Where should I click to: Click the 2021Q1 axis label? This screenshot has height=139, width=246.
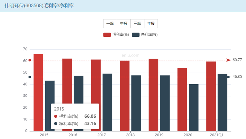pos(217,135)
